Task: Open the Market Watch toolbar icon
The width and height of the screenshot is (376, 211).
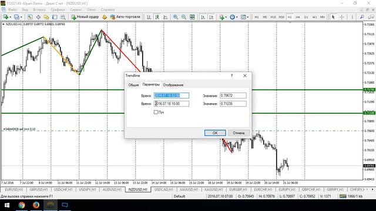Action: tap(30, 17)
